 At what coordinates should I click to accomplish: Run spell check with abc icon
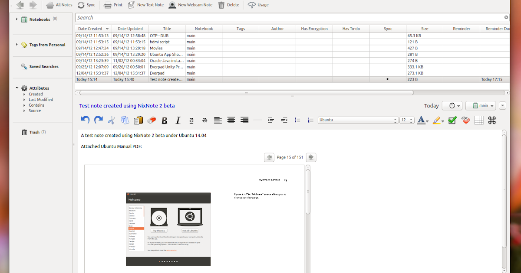(465, 120)
